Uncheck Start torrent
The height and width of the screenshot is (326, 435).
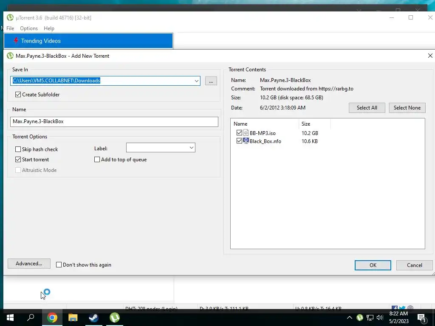coord(18,160)
